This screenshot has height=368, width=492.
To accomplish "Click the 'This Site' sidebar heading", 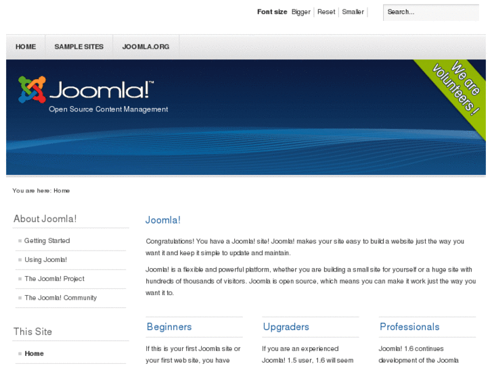I will click(x=32, y=332).
